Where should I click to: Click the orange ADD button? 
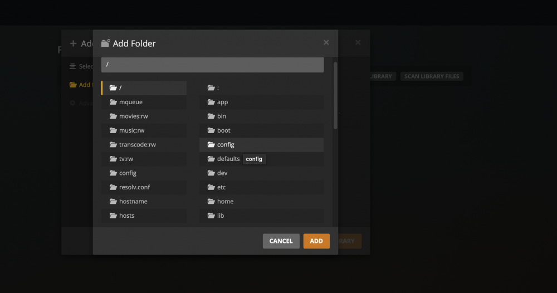(316, 241)
